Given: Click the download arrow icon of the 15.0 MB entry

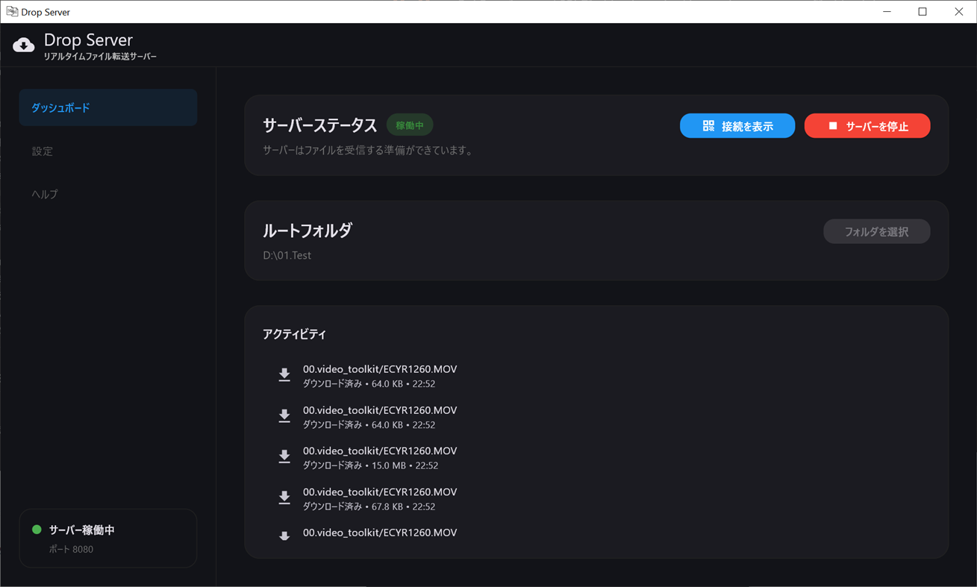Looking at the screenshot, I should pyautogui.click(x=284, y=457).
